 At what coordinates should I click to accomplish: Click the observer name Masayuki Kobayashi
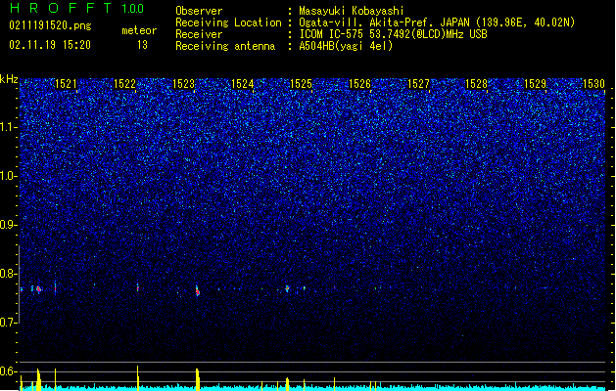click(352, 11)
